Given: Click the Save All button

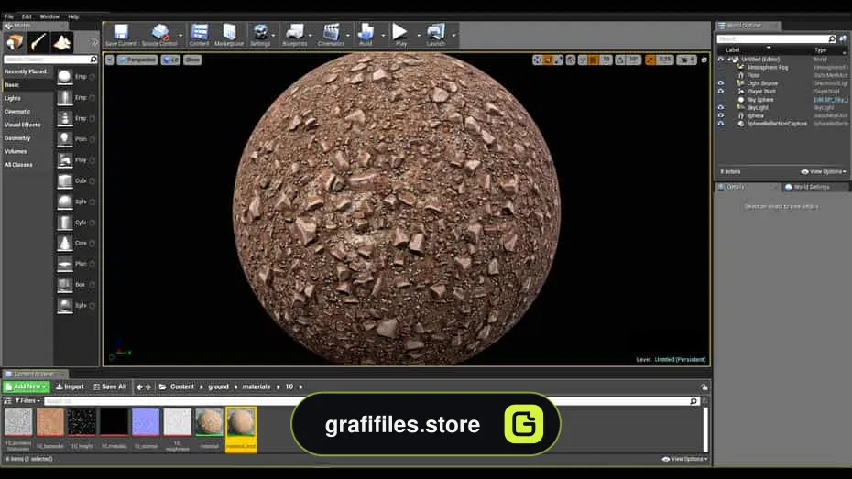Looking at the screenshot, I should coord(110,386).
